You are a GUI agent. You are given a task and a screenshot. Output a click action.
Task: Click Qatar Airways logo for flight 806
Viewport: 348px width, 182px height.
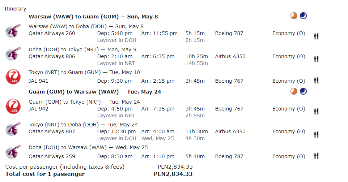pos(13,54)
